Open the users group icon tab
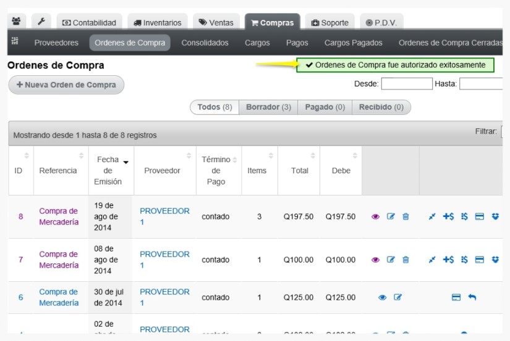Image resolution: width=510 pixels, height=341 pixels. (x=16, y=22)
